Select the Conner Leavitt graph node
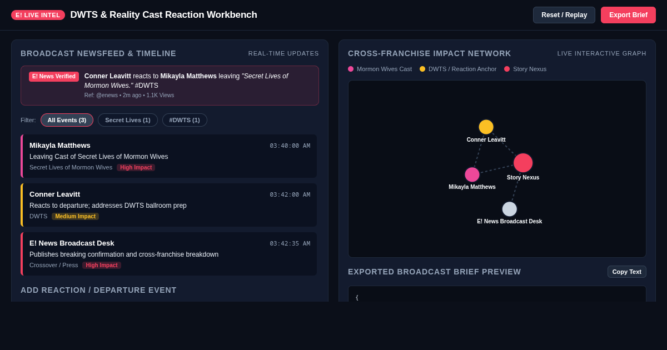 coord(486,127)
